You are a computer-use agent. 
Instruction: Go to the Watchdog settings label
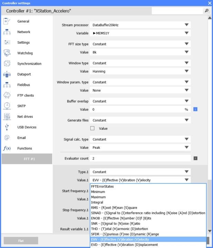pyautogui.click(x=25, y=53)
